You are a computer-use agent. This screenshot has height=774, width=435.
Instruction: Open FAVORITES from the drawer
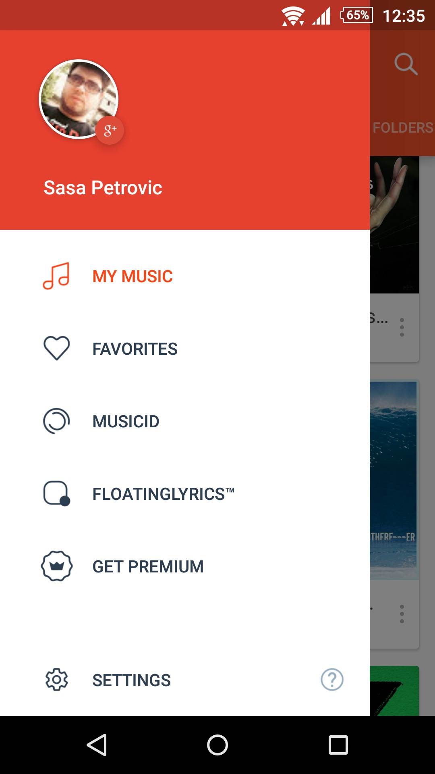[x=135, y=349]
